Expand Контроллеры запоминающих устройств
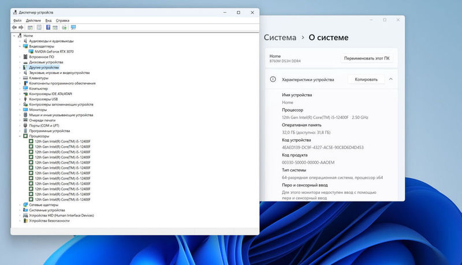This screenshot has width=462, height=265. 20,104
